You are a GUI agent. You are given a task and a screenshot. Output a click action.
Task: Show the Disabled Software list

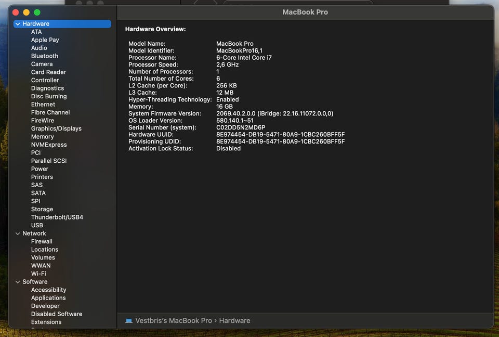tap(57, 314)
